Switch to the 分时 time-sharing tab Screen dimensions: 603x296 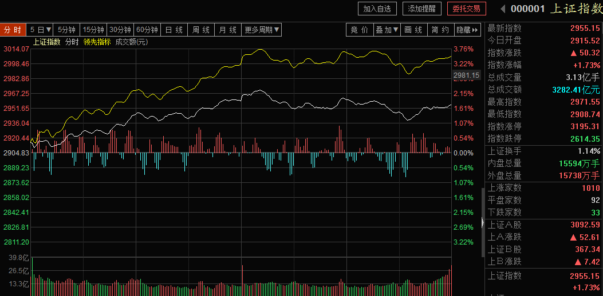pos(13,30)
